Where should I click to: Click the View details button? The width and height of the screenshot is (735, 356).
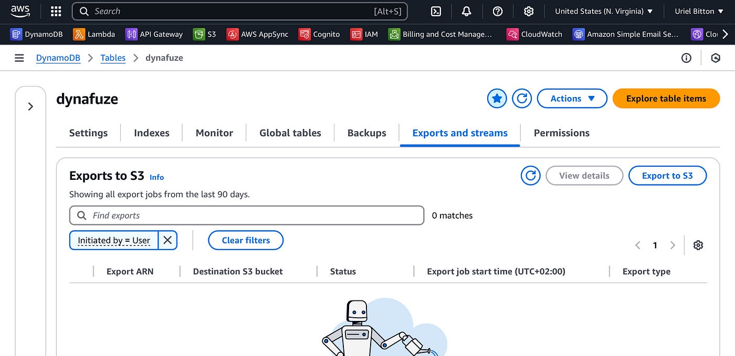(x=584, y=176)
